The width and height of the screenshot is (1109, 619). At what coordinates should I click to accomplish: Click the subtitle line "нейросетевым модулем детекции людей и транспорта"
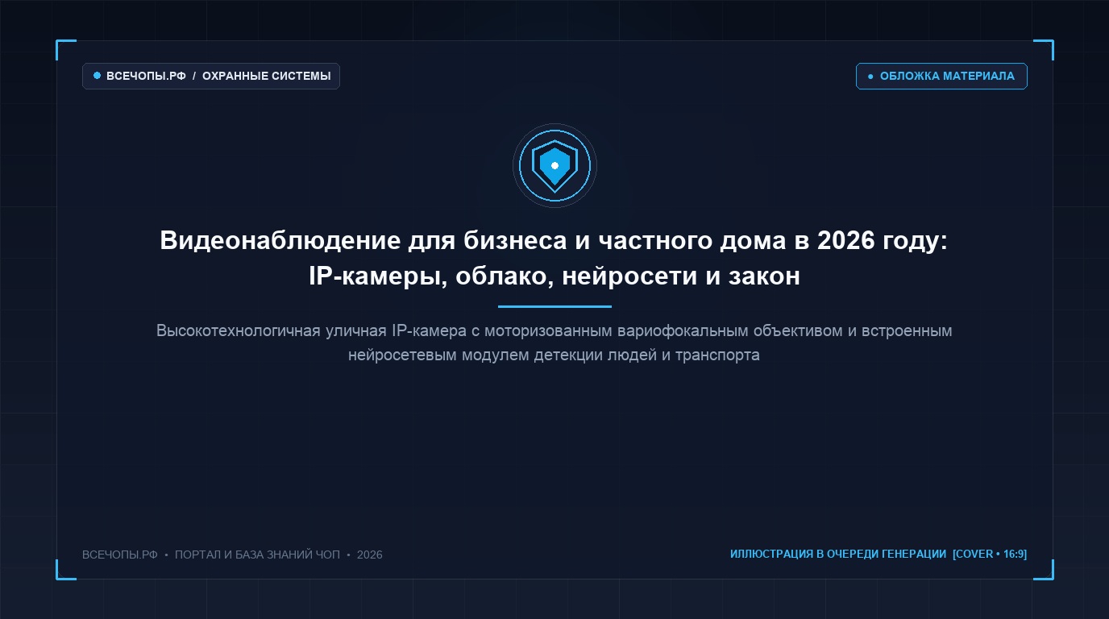(x=554, y=355)
